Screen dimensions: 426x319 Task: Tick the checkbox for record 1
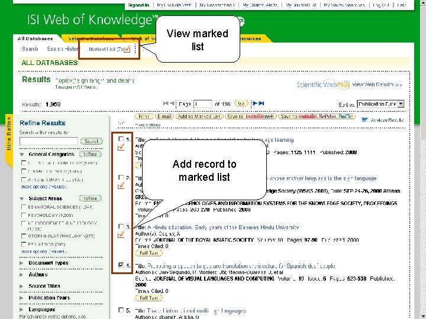(121, 139)
